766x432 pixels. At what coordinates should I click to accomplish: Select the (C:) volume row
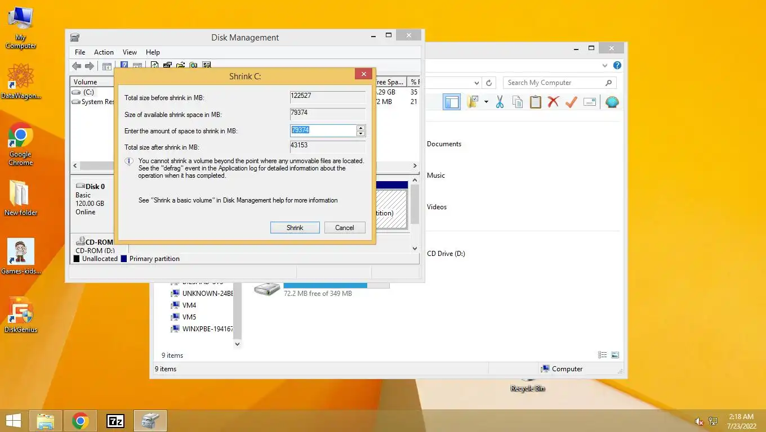(x=89, y=92)
